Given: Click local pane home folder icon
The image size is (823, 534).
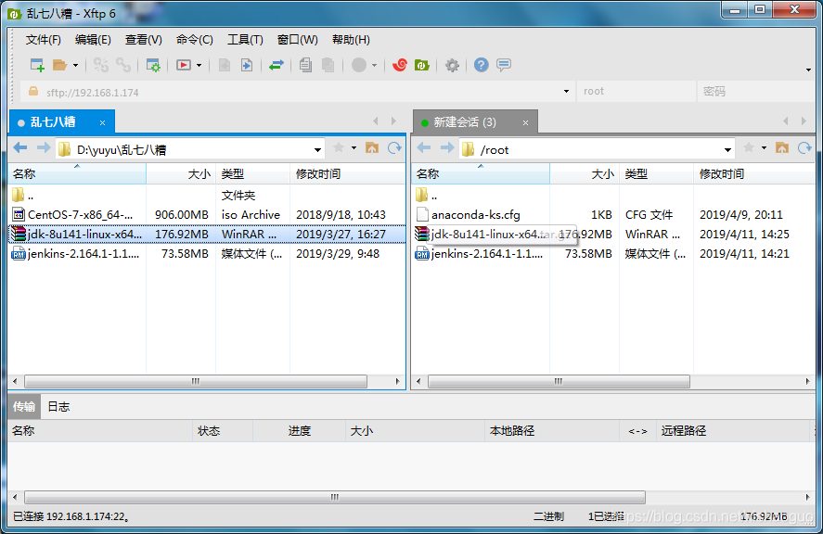Looking at the screenshot, I should tap(372, 148).
